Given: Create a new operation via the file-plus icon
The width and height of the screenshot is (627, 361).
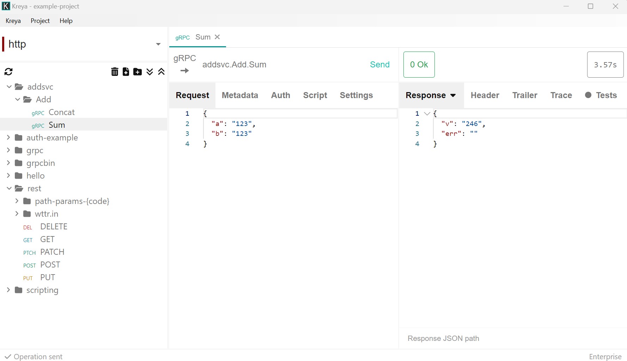Looking at the screenshot, I should click(126, 72).
